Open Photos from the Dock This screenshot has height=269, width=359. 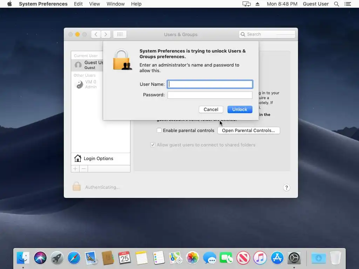[192, 258]
